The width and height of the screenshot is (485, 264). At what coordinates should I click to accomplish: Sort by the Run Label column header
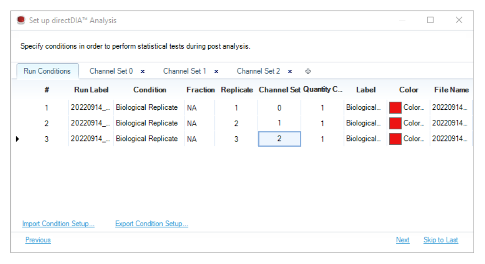91,90
